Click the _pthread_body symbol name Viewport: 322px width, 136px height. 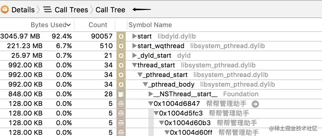[171, 85]
